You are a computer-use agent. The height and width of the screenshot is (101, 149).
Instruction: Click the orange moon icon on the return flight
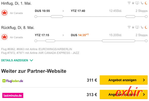coord(146,27)
